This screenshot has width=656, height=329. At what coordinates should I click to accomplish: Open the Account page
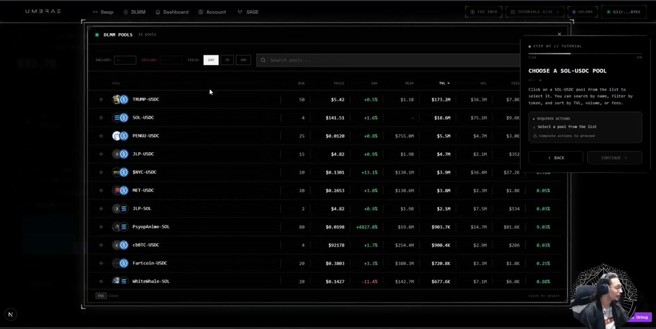coord(212,12)
